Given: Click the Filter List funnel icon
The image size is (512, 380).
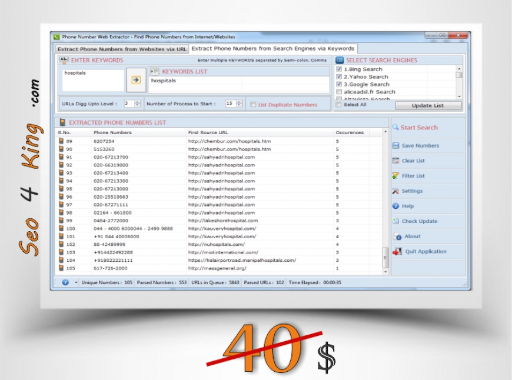Looking at the screenshot, I should (x=395, y=176).
